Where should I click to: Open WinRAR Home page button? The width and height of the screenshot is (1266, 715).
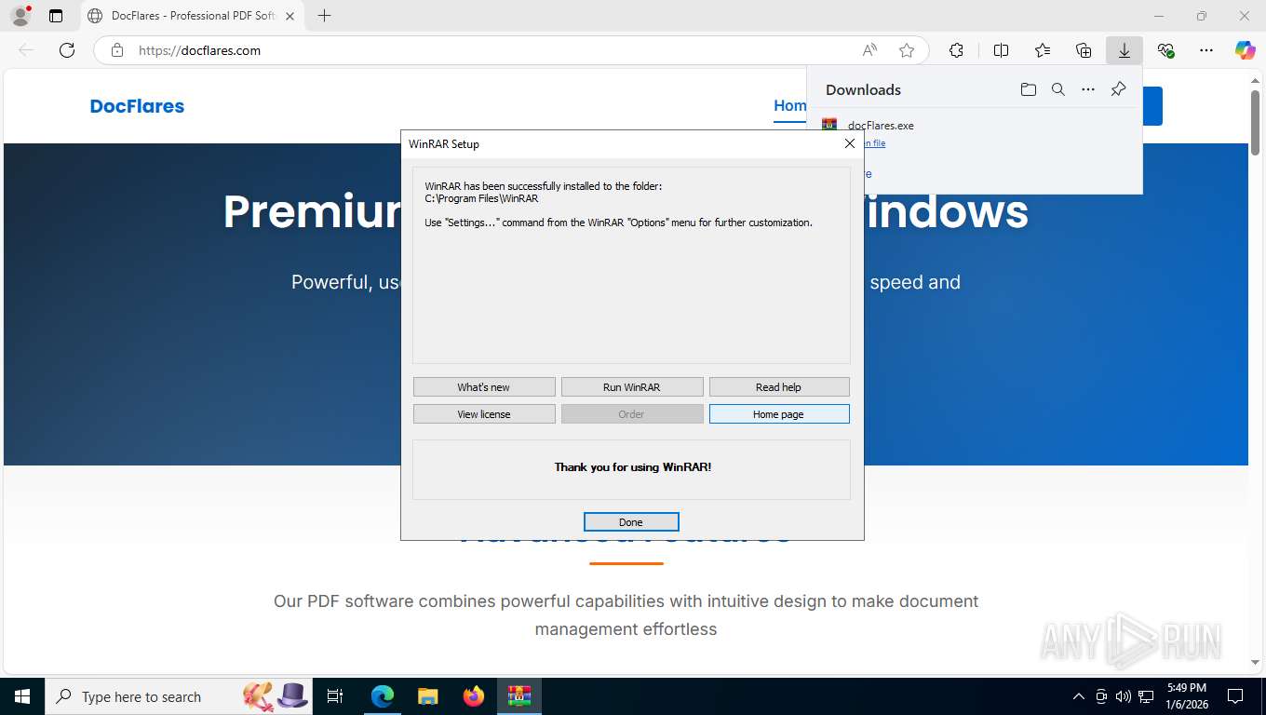tap(779, 414)
